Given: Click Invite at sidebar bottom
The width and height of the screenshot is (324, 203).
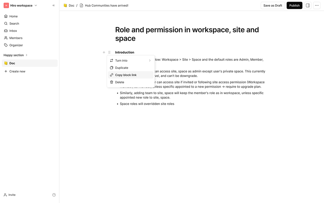Looking at the screenshot, I should [x=10, y=195].
